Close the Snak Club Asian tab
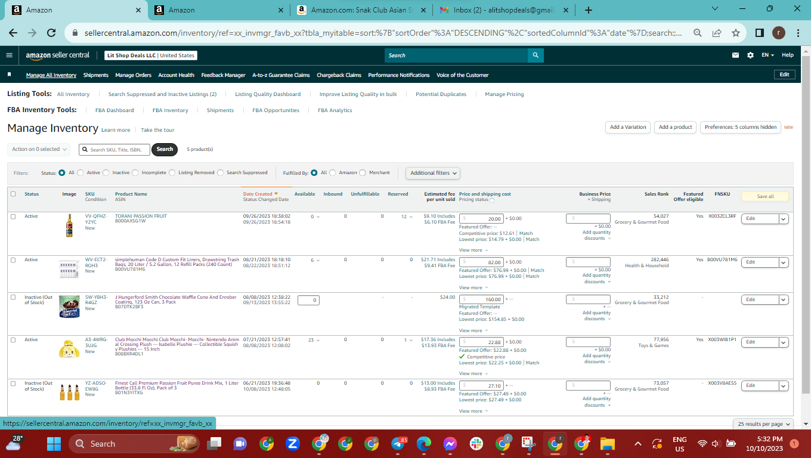This screenshot has height=458, width=811. (x=423, y=10)
